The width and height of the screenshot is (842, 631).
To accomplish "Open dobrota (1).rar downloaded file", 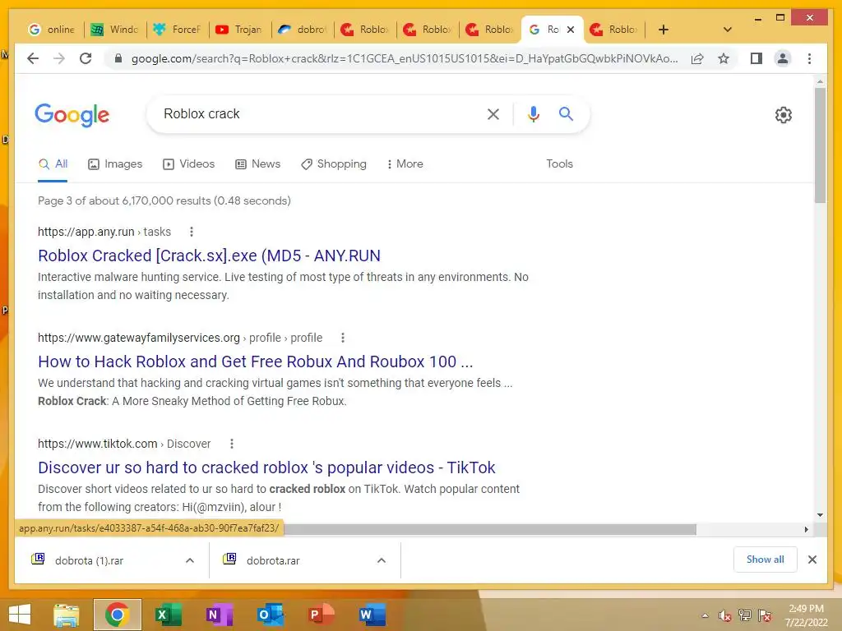I will [x=89, y=560].
